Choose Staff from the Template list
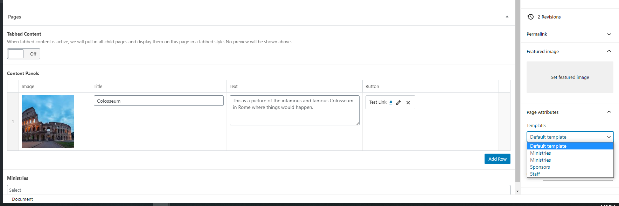619x206 pixels. pyautogui.click(x=535, y=174)
